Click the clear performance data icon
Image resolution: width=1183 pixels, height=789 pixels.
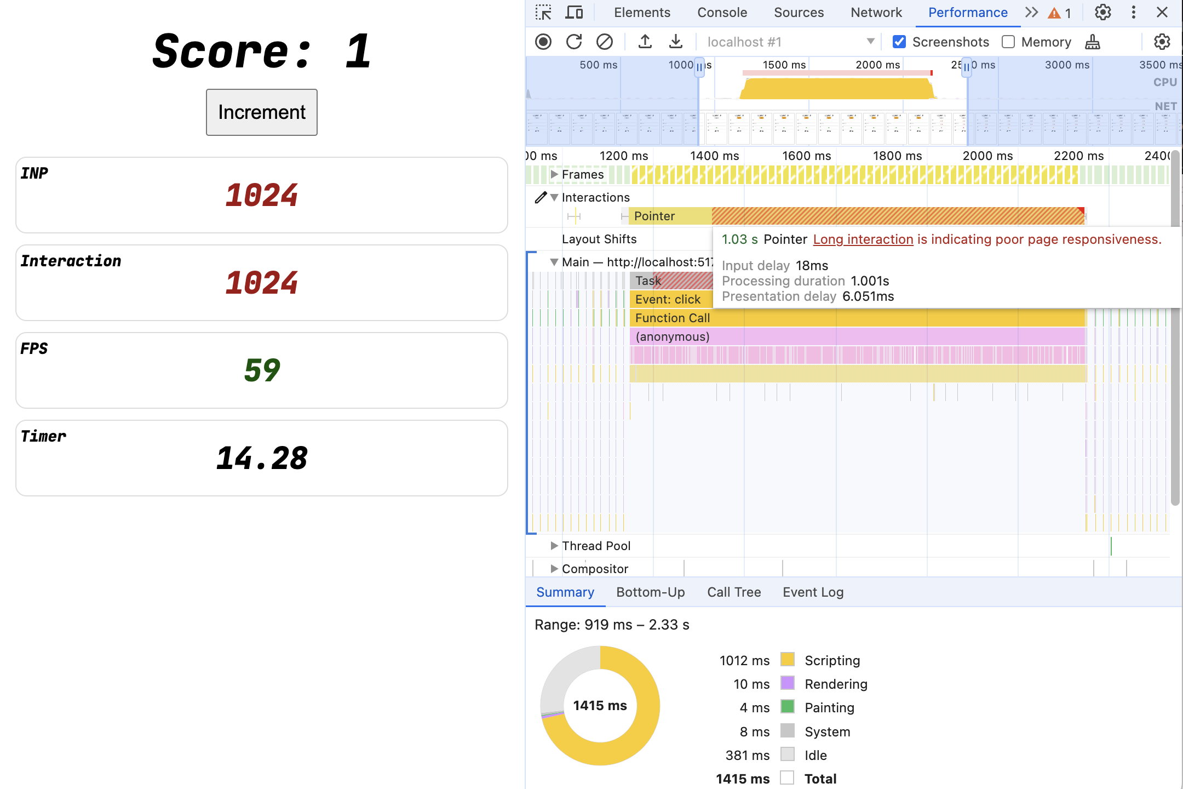point(604,42)
